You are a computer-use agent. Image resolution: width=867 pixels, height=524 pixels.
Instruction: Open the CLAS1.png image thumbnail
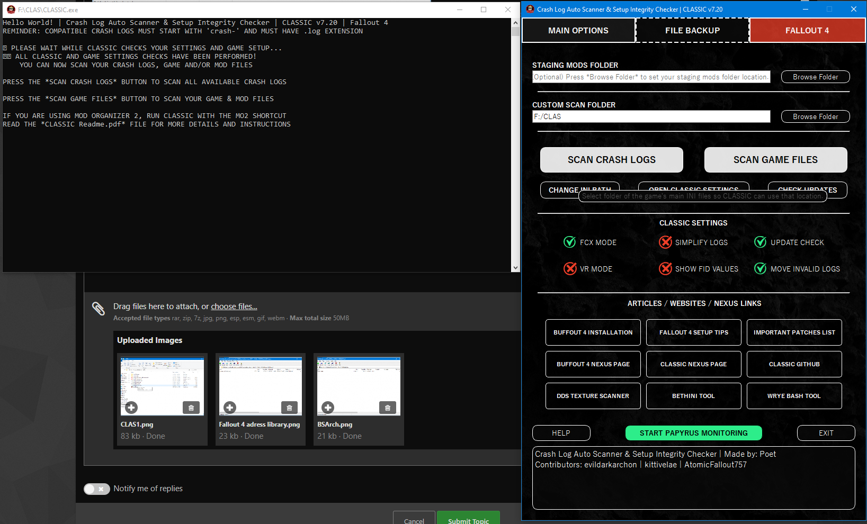point(162,381)
